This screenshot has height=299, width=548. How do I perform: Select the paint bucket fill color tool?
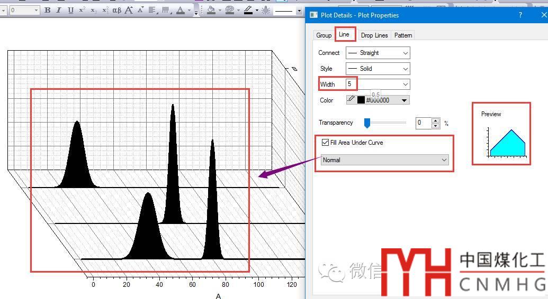211,10
